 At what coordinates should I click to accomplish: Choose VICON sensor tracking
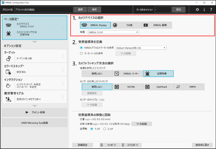point(128,87)
